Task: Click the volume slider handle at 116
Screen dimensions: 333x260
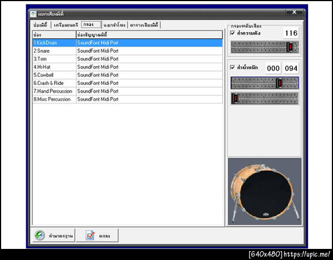Action: click(290, 47)
